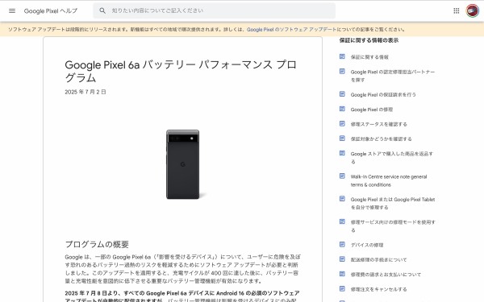Click the Pixel 6a phone image
The height and width of the screenshot is (302, 484).
183,164
